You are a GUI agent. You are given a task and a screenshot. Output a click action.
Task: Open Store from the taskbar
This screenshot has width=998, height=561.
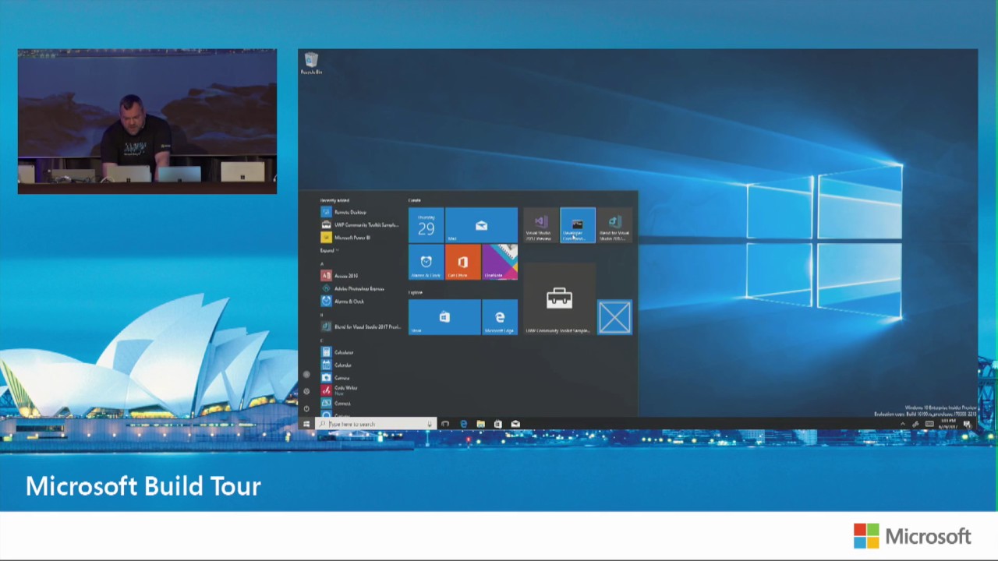[497, 424]
